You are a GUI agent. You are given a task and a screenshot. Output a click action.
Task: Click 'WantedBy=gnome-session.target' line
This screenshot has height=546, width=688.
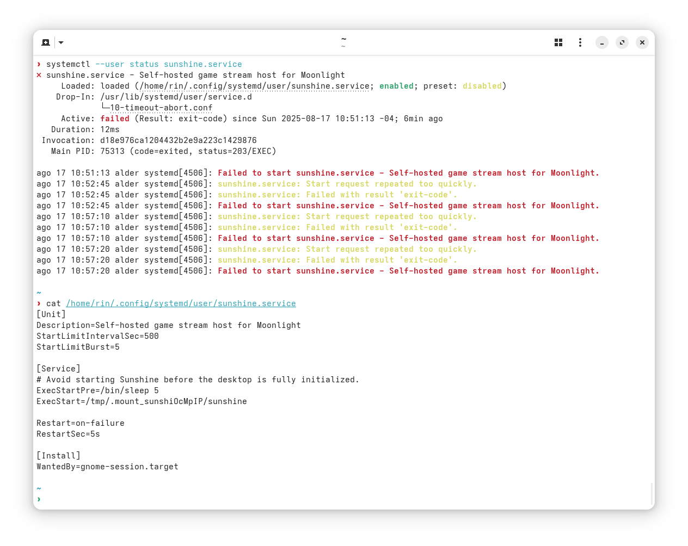click(107, 467)
